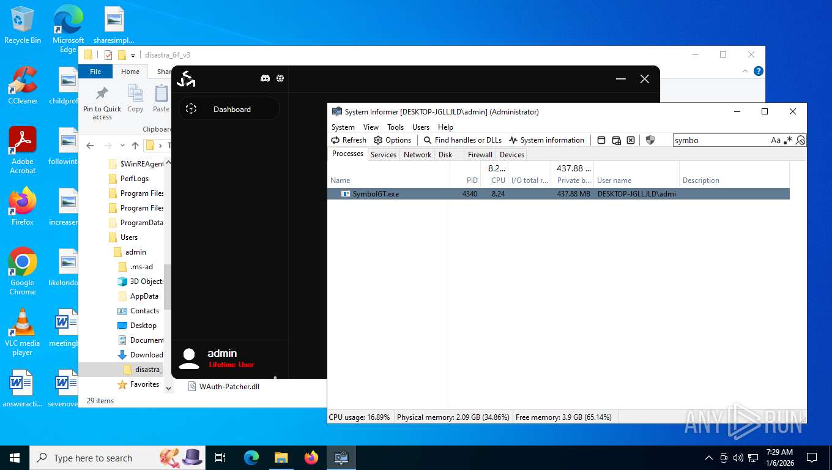This screenshot has height=470, width=832.
Task: Click the Discord icon in black app
Action: click(265, 78)
